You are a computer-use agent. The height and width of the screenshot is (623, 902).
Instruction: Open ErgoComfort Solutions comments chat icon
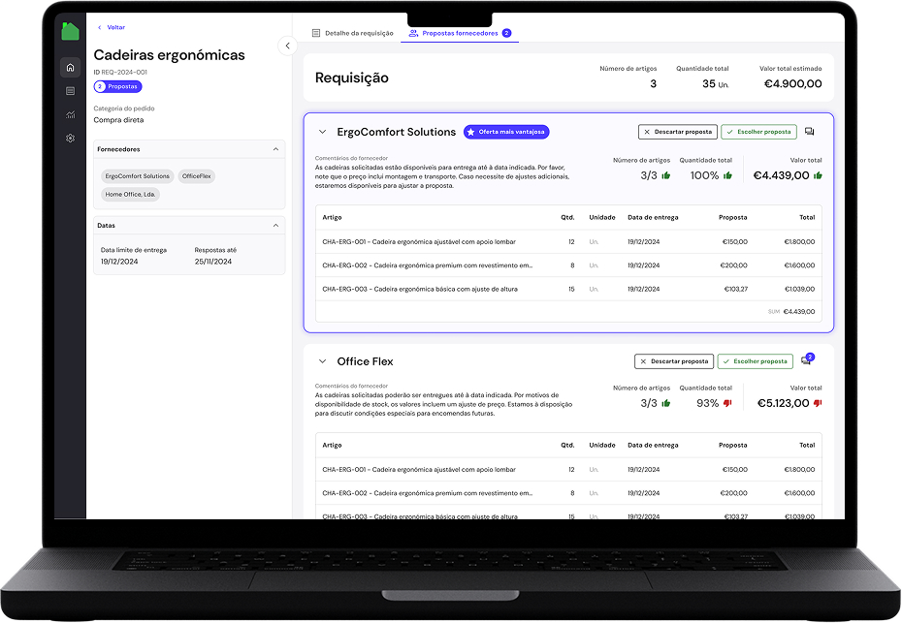pyautogui.click(x=809, y=132)
